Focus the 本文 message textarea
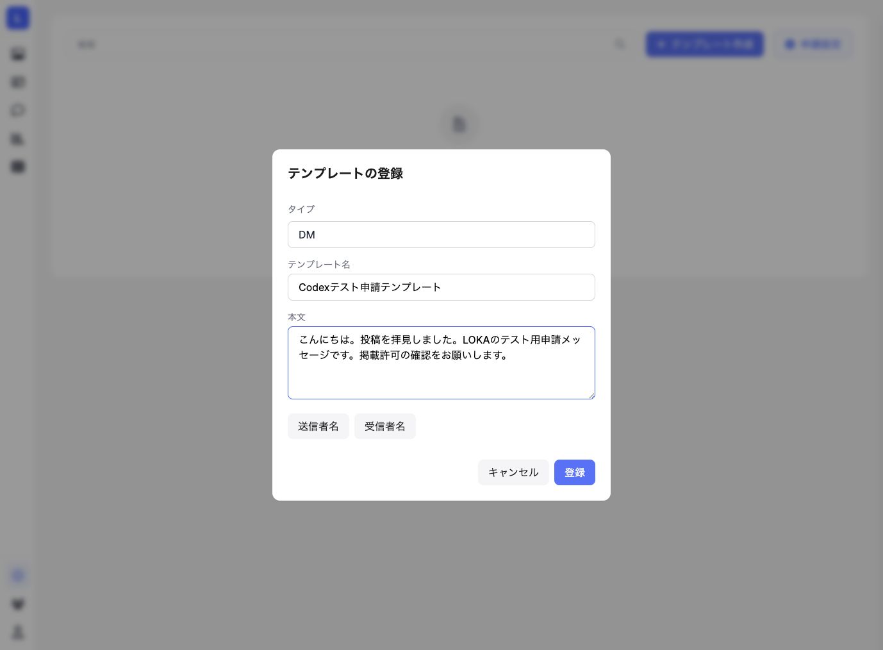883x650 pixels. [441, 363]
